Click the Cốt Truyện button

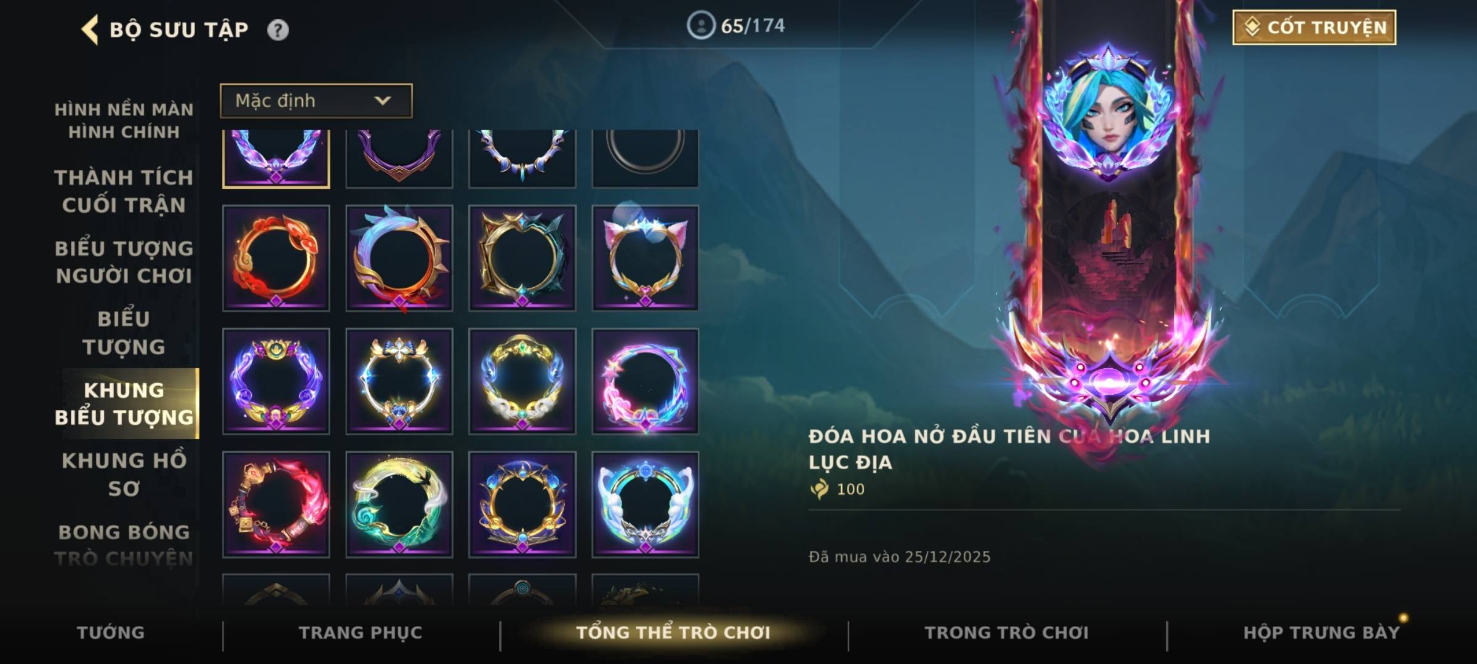[x=1314, y=27]
